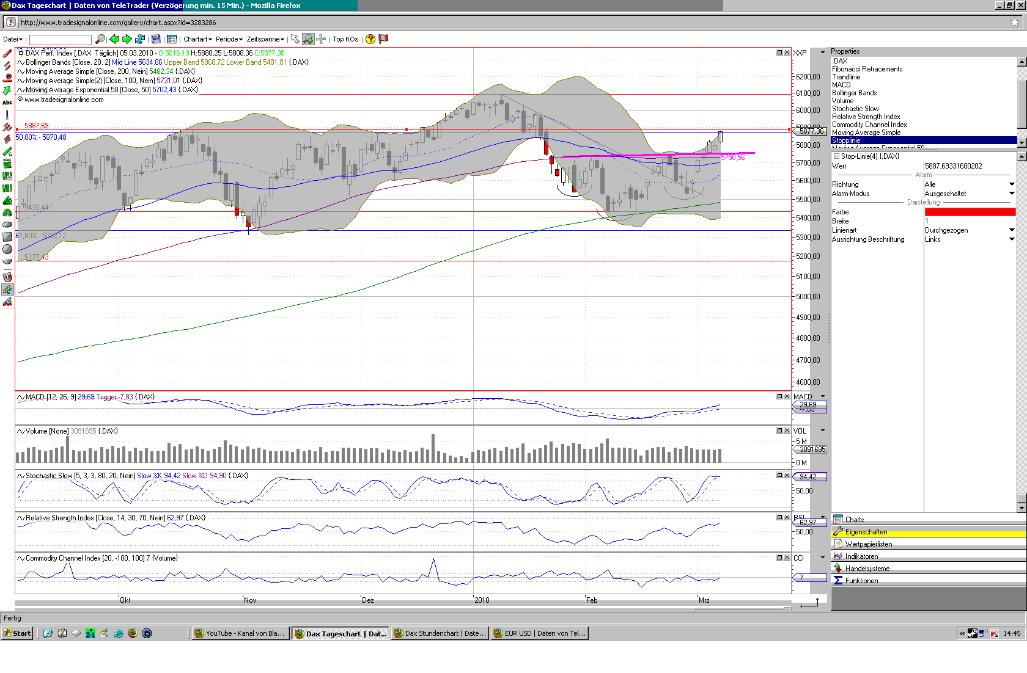
Task: Click the Top KOs button
Action: (345, 39)
